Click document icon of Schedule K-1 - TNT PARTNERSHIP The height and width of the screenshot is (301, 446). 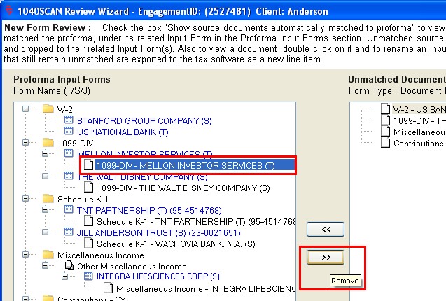coord(88,220)
